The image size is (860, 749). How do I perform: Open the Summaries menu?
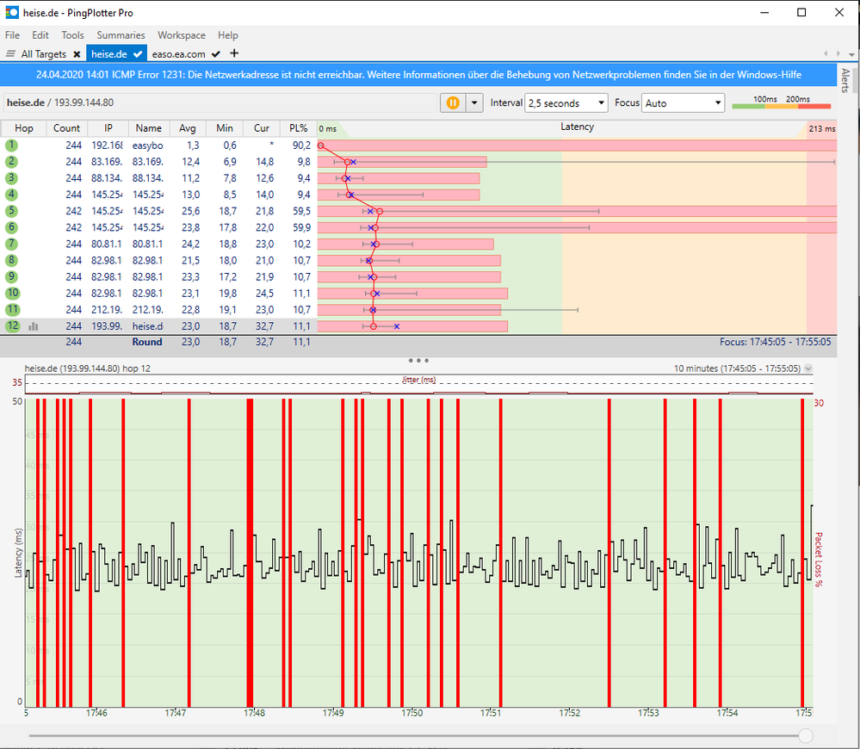121,35
